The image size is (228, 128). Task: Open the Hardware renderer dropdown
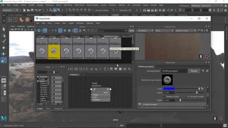tap(145, 31)
